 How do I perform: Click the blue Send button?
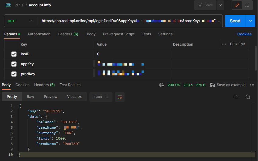[x=235, y=21]
